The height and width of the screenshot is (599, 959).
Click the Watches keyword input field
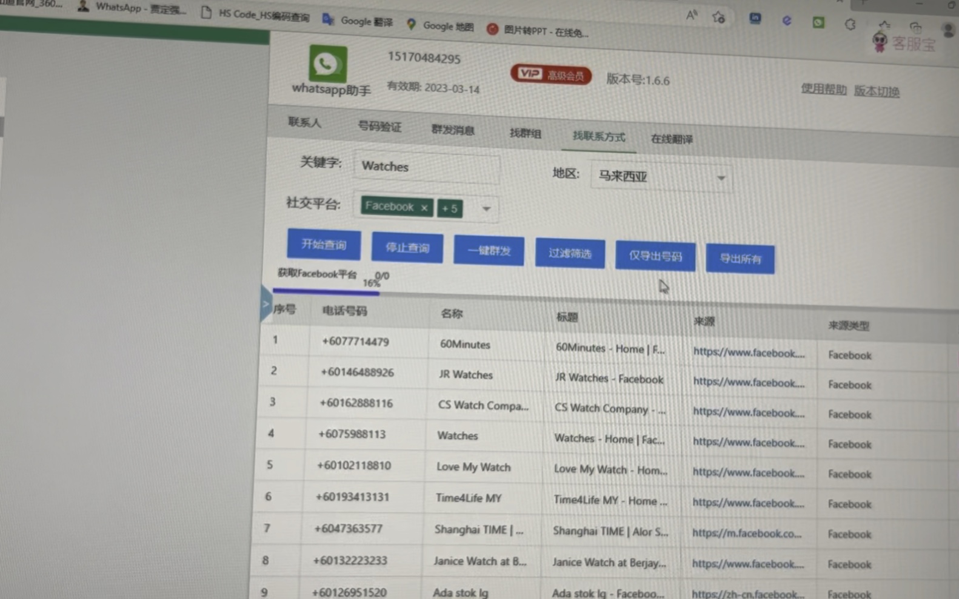tap(427, 167)
